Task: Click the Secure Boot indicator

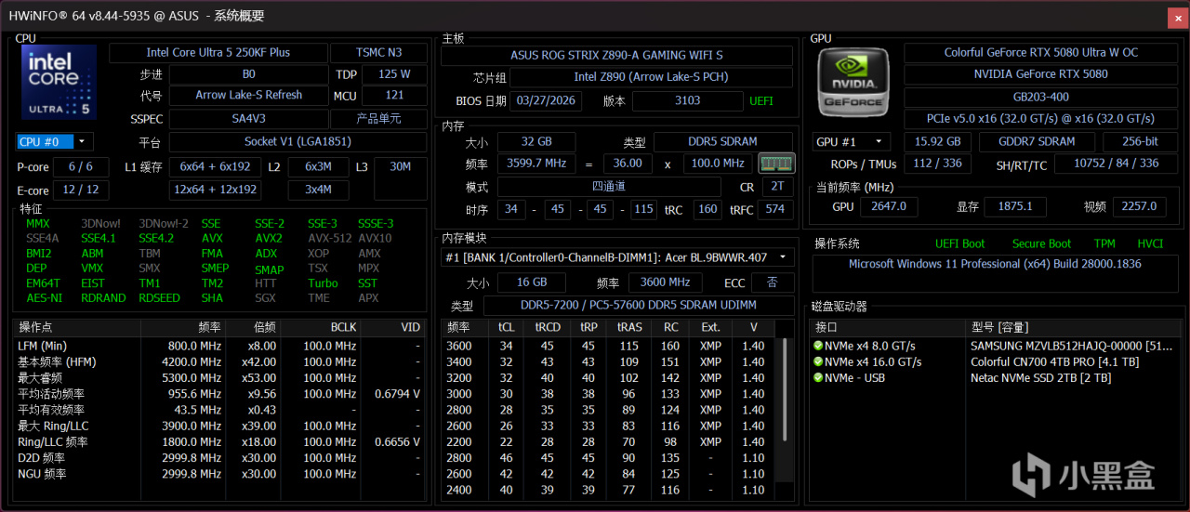Action: 1041,243
